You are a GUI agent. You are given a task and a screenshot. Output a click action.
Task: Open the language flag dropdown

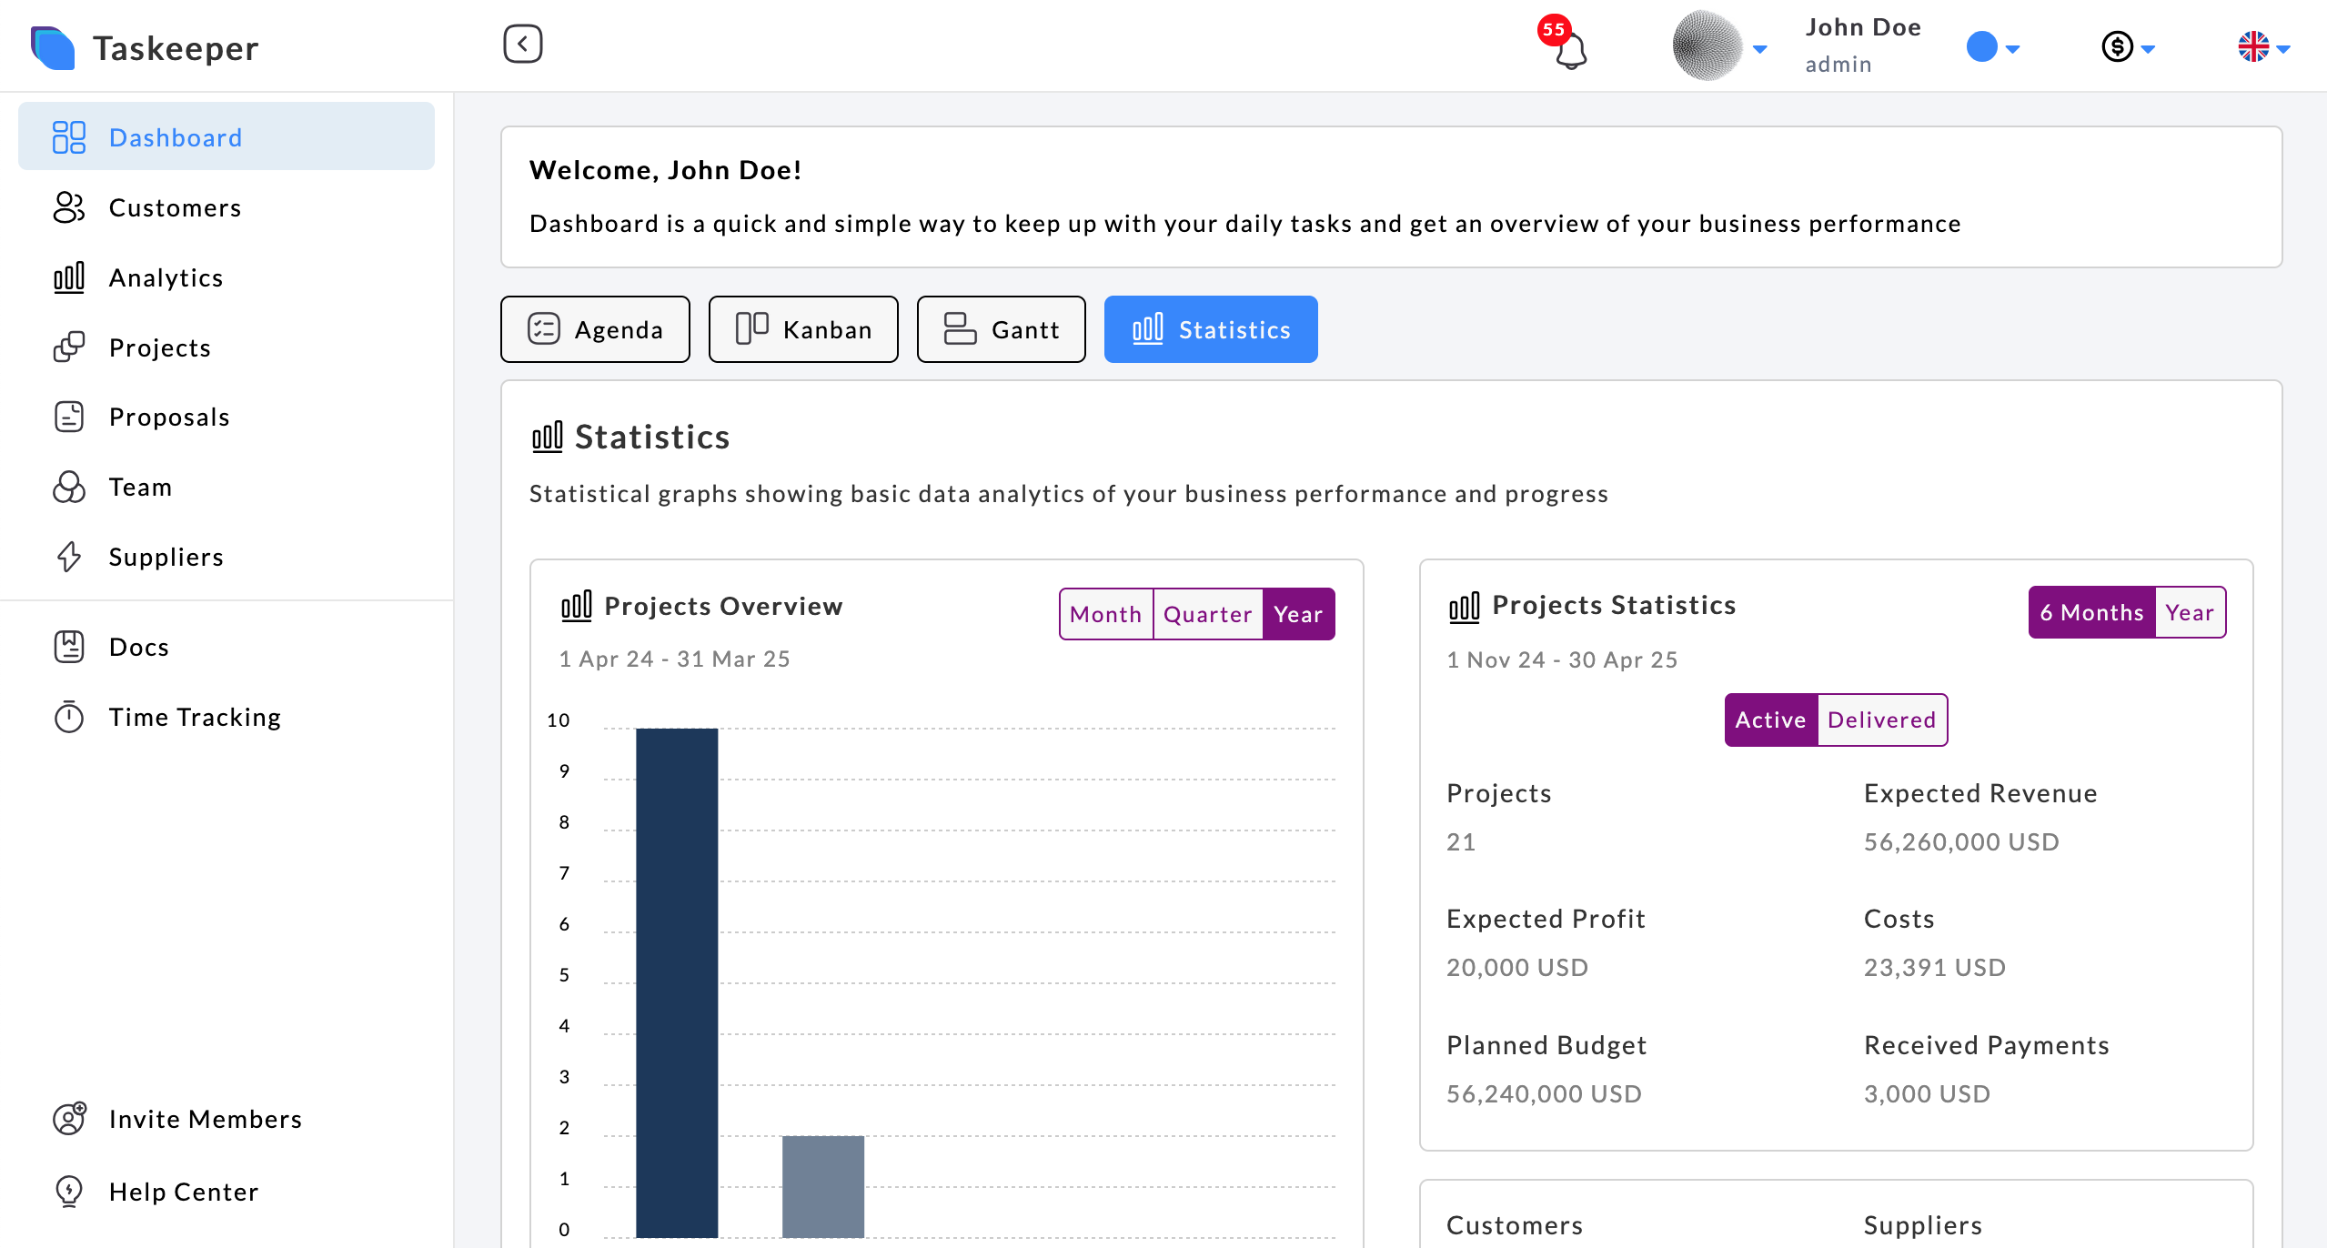(x=2262, y=47)
